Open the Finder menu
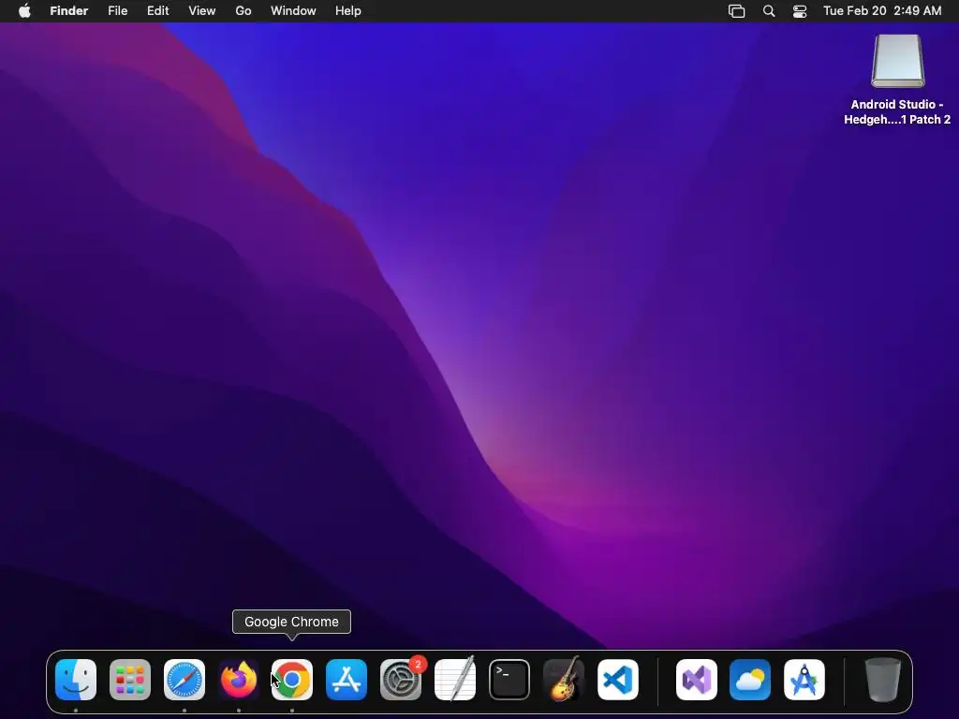This screenshot has height=719, width=959. [x=69, y=11]
